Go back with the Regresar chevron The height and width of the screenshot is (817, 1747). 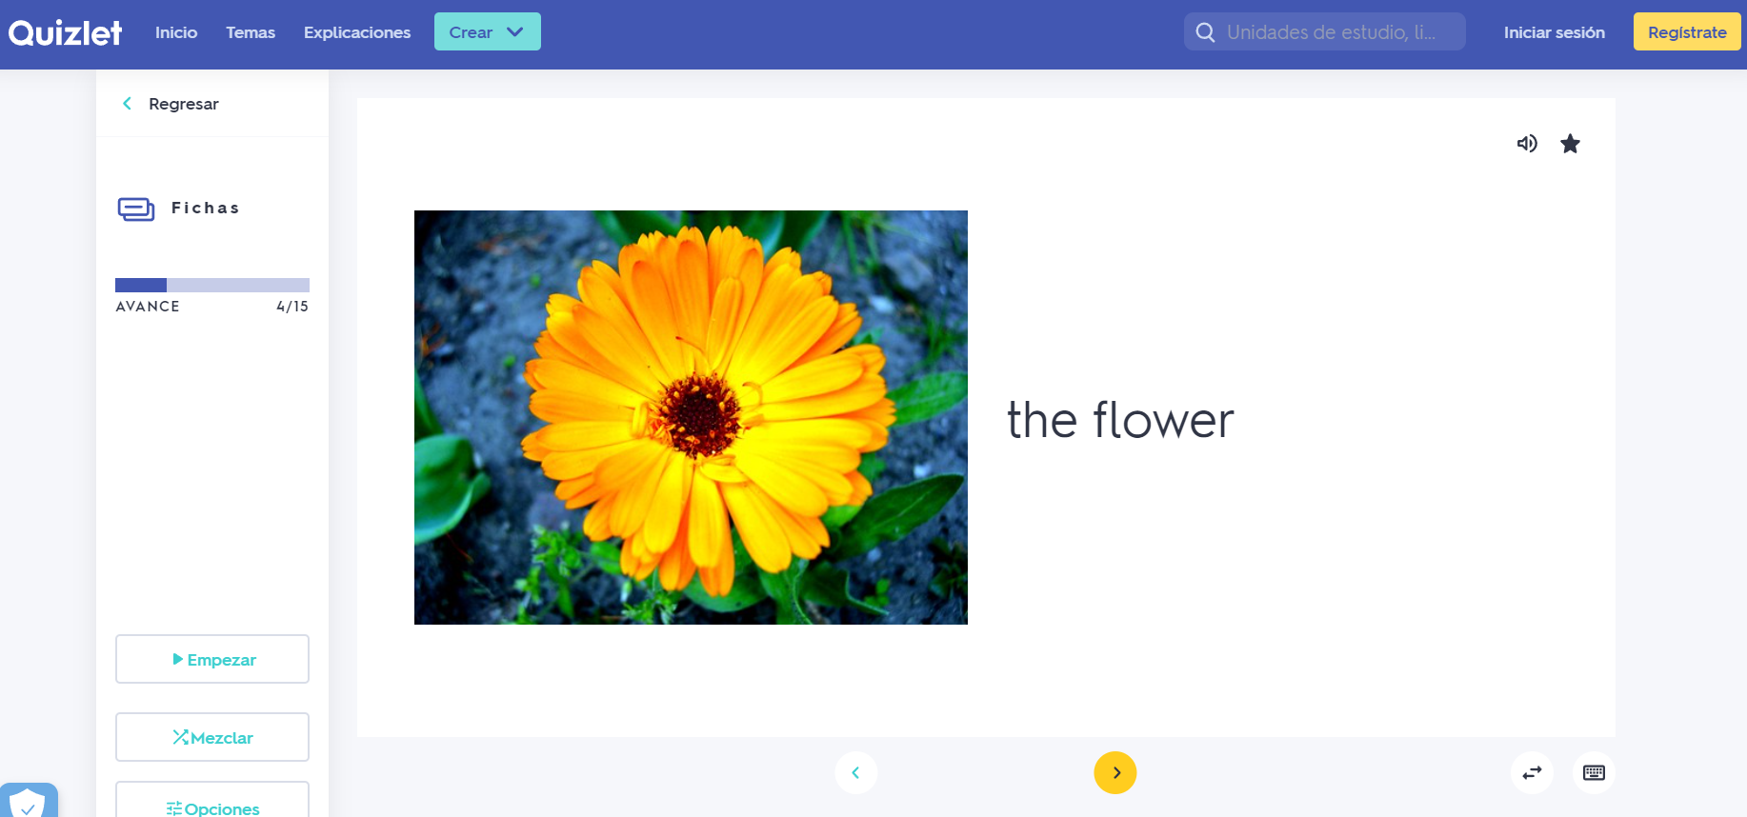[x=127, y=103]
